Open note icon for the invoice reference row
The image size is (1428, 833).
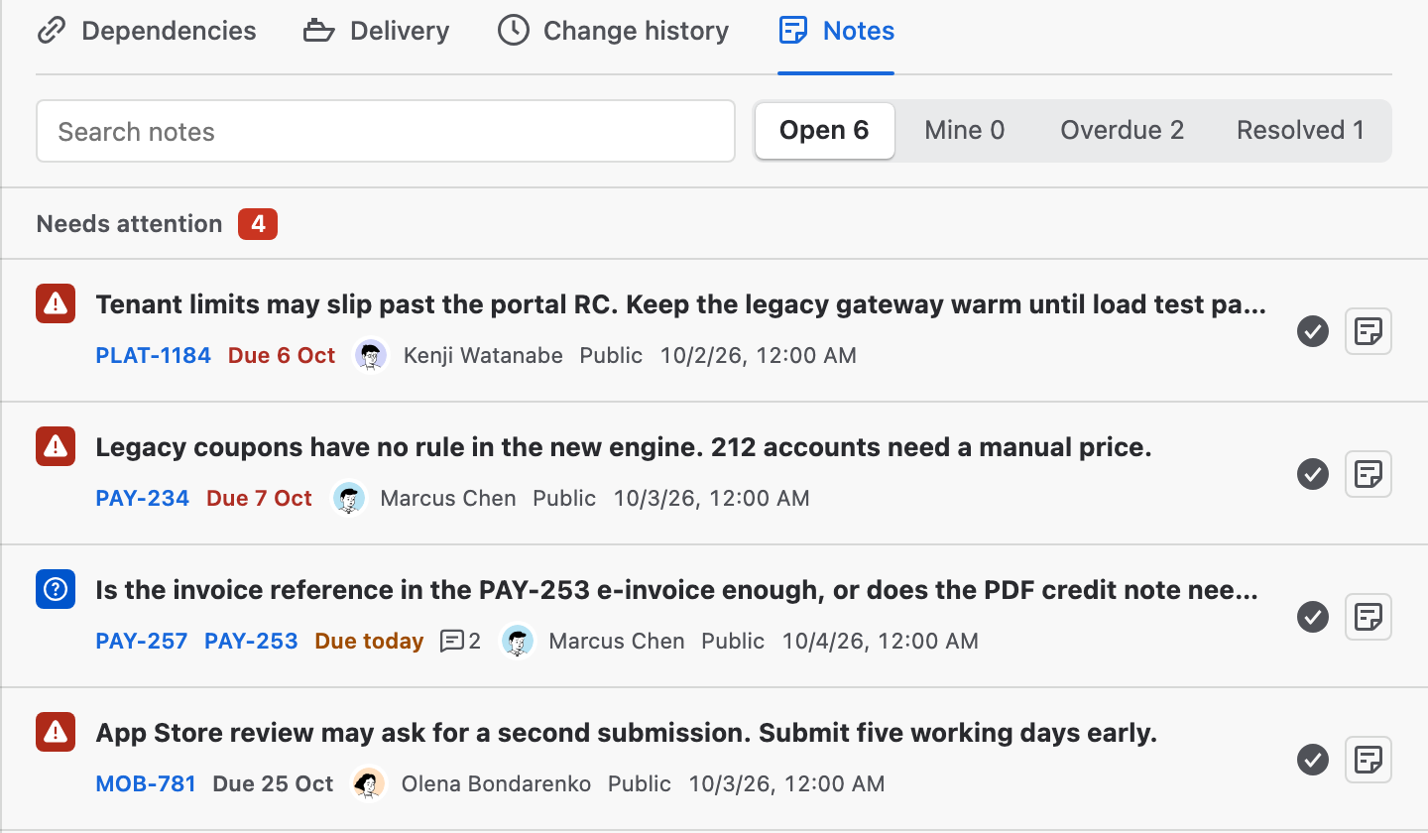pos(1368,617)
